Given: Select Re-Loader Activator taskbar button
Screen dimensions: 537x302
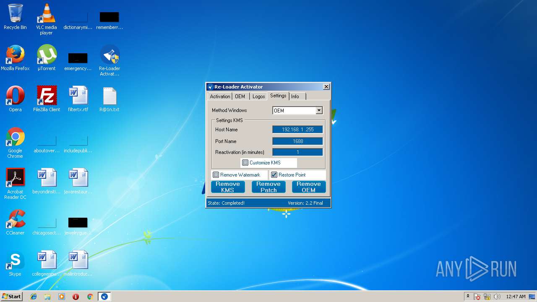Looking at the screenshot, I should pos(104,297).
